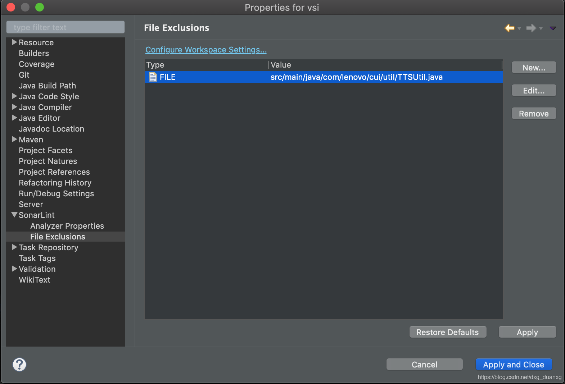Open Refactoring History page
Image resolution: width=565 pixels, height=384 pixels.
click(x=55, y=183)
